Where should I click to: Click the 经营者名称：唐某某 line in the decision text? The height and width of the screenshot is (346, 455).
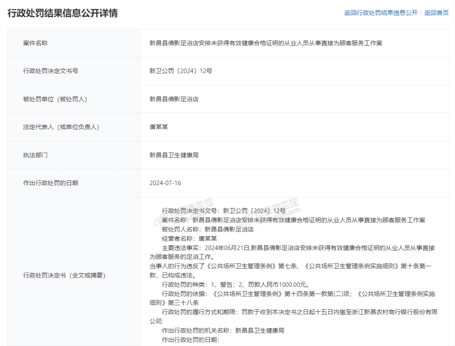pos(189,238)
